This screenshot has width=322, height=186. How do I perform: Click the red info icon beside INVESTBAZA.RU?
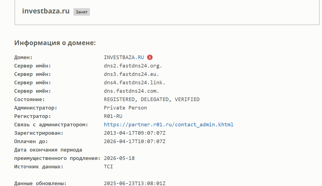point(150,57)
